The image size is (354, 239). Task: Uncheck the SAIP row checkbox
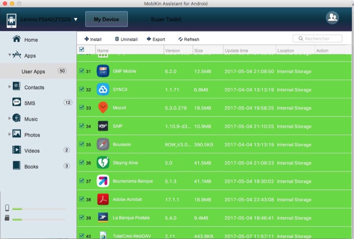pos(81,126)
